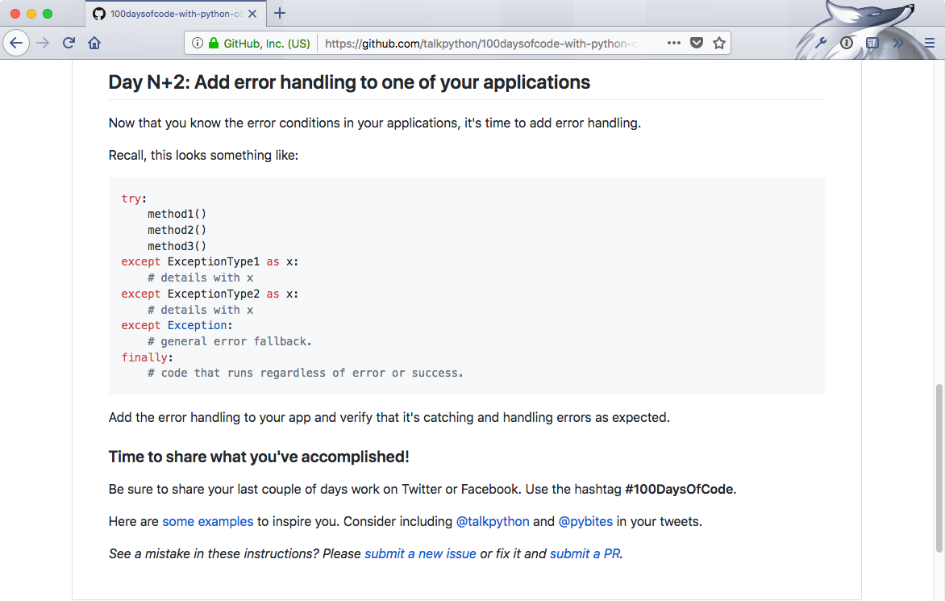The image size is (945, 601).
Task: Bookmark this page with the star
Action: [719, 43]
